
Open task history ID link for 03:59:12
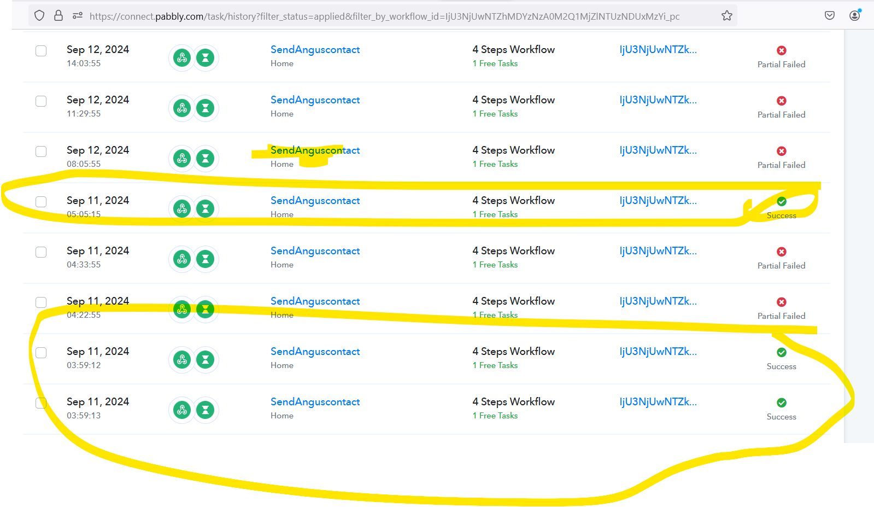point(658,352)
